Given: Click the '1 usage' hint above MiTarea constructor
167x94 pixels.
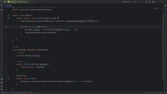Looking at the screenshot, I should [x=20, y=61].
